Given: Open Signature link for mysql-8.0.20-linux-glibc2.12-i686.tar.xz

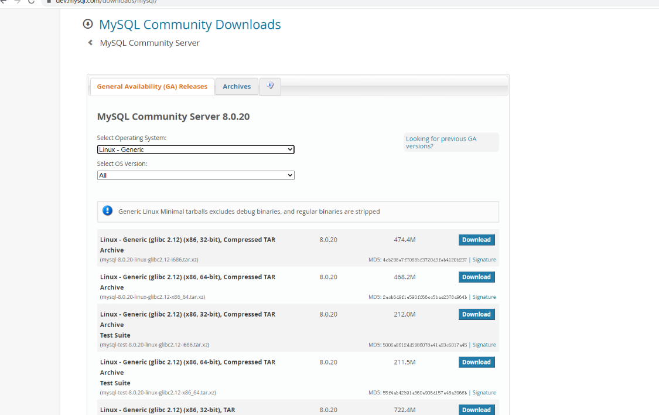Looking at the screenshot, I should 484,260.
